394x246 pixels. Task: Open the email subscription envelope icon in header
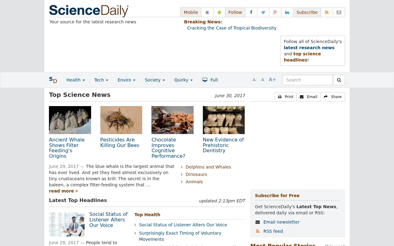pos(339,12)
